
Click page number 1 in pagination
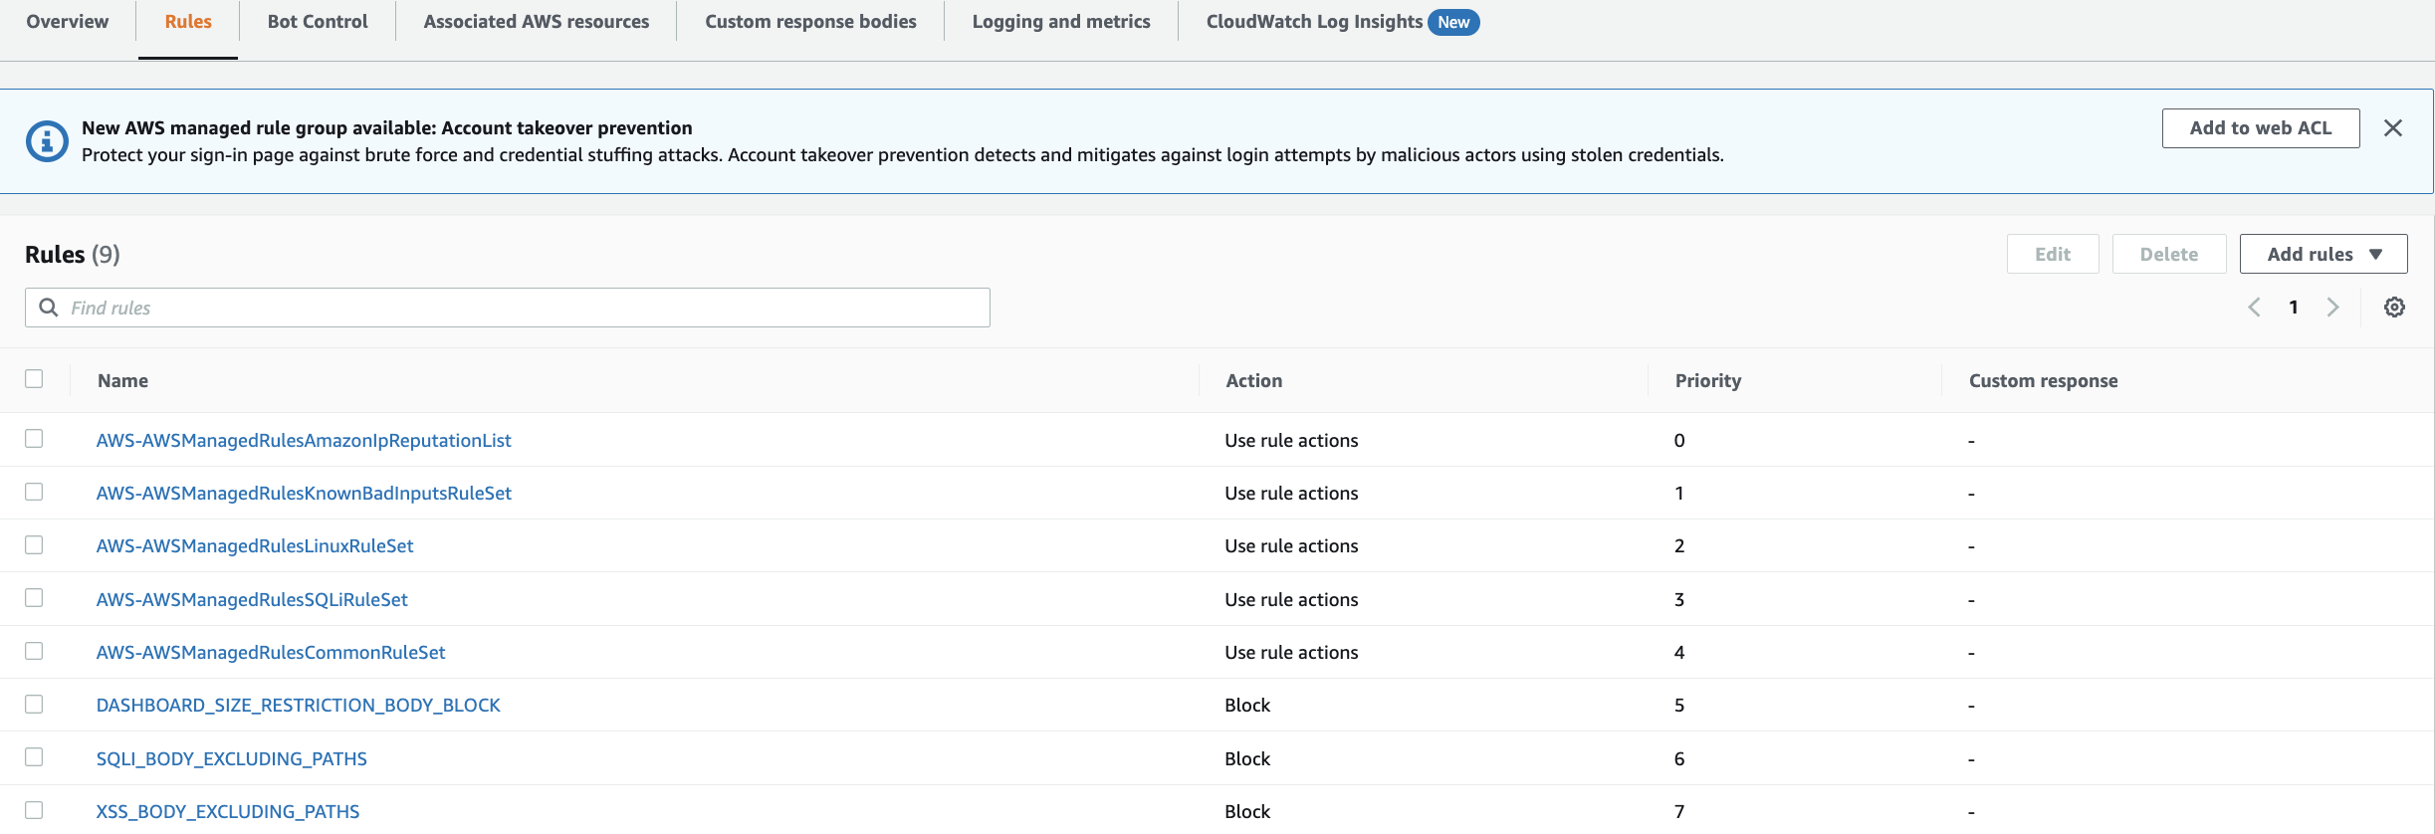tap(2294, 308)
